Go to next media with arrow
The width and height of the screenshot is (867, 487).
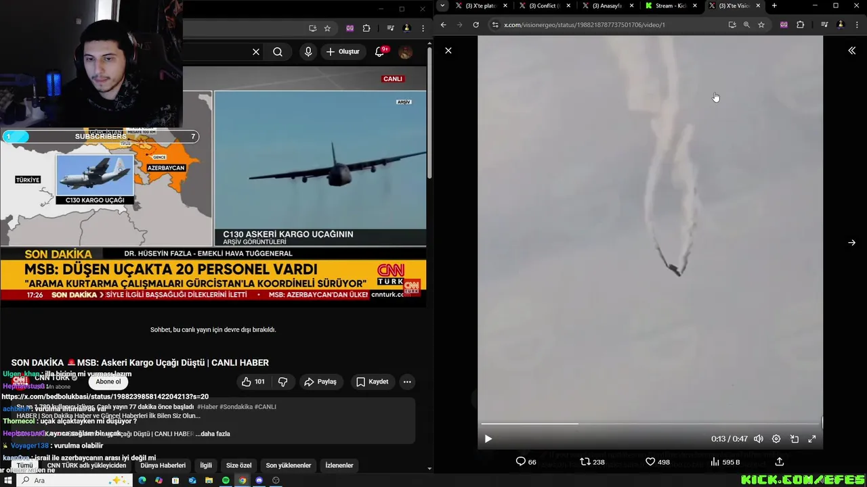coord(852,243)
